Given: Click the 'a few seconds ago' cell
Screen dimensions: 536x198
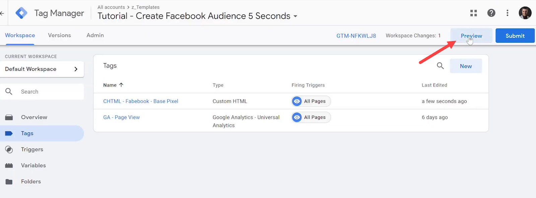Looking at the screenshot, I should (444, 101).
